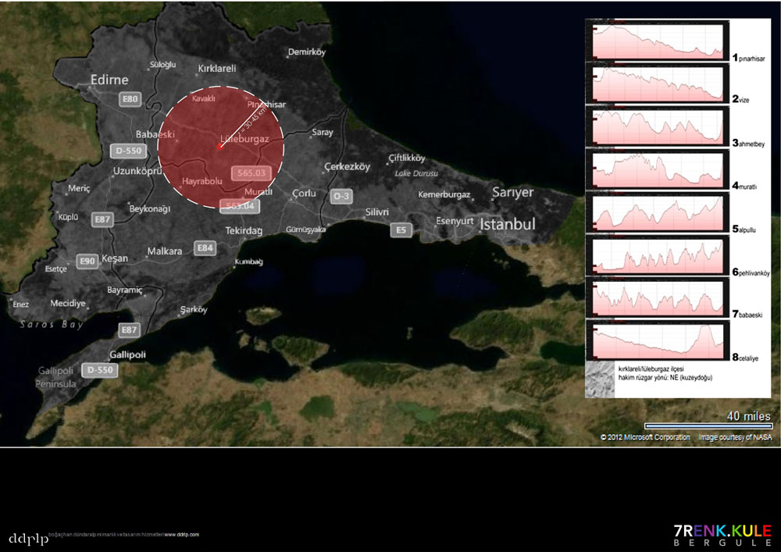Click the D-550 shield near Babaeski
Screen dimensions: 781x552
[128, 151]
